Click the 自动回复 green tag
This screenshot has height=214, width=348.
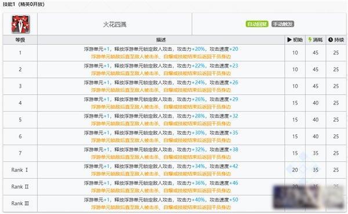(257, 24)
